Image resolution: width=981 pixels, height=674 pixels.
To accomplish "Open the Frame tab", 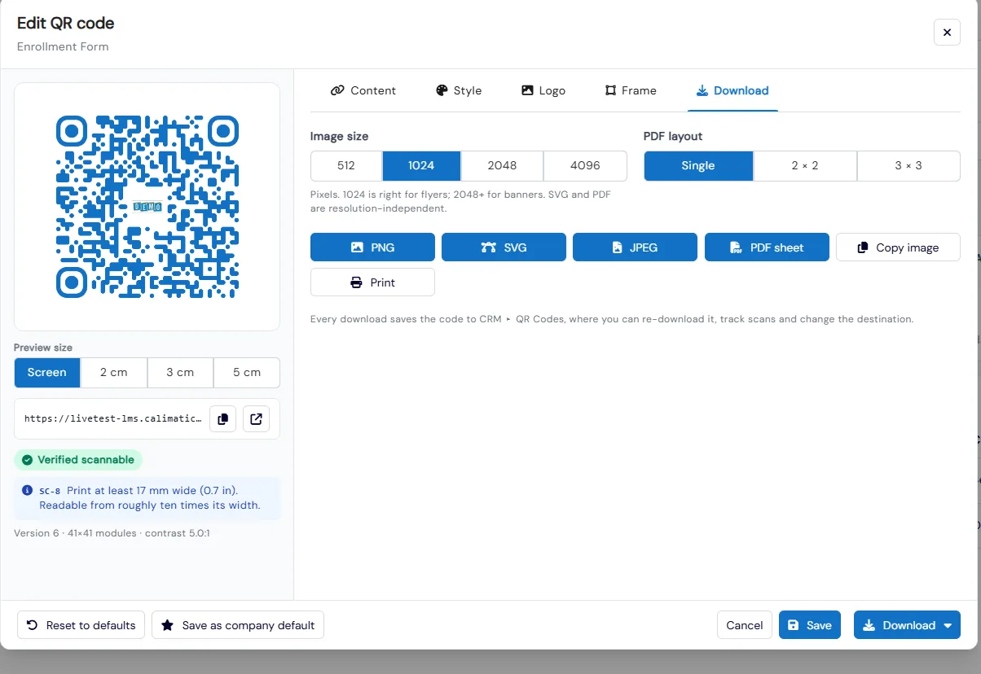I will click(631, 90).
